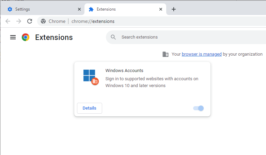The height and width of the screenshot is (155, 266).
Task: Open the hamburger main menu
Action: (x=13, y=37)
